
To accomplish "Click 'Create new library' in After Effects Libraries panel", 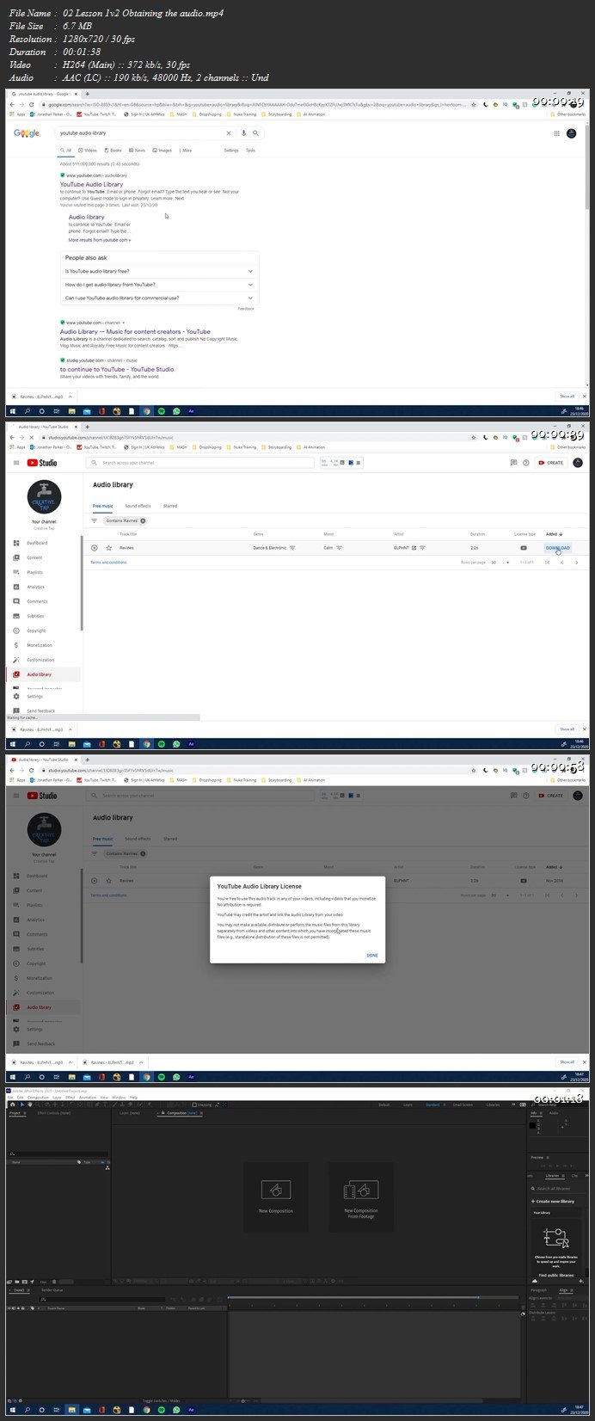I will coord(553,1202).
